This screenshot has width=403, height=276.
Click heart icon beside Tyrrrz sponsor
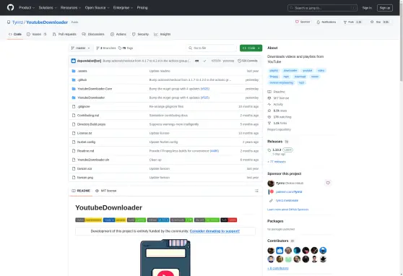[x=328, y=183]
